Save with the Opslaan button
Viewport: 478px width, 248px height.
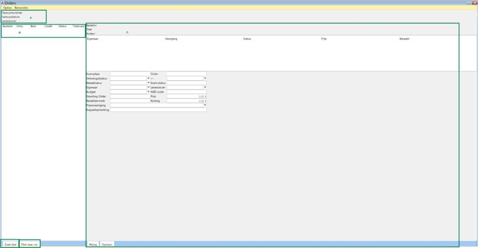(x=107, y=244)
